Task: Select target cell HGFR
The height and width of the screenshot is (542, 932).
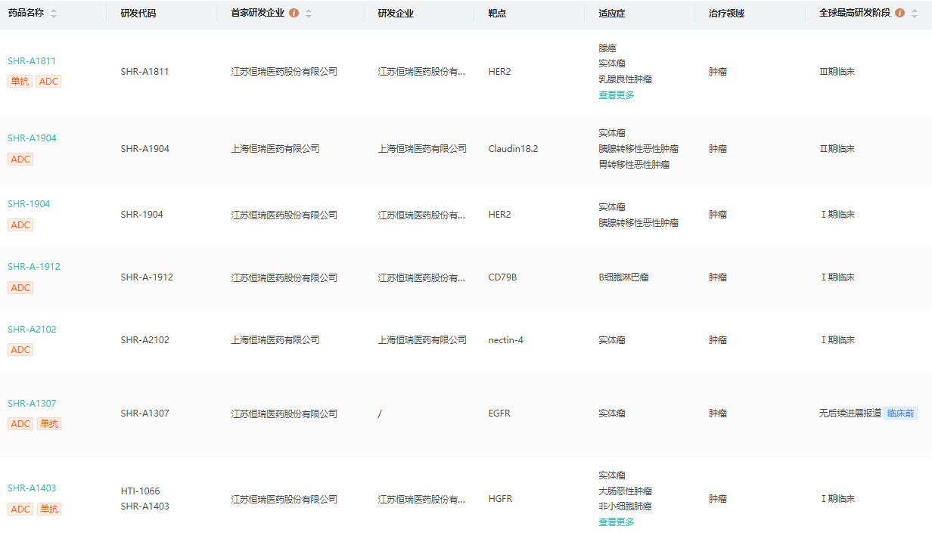Action: click(x=501, y=499)
